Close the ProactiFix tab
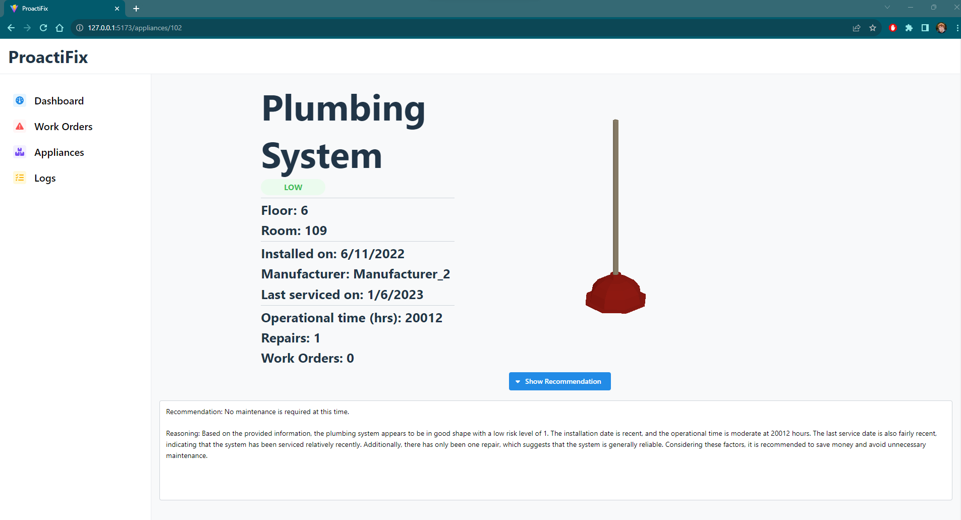Image resolution: width=961 pixels, height=520 pixels. [x=117, y=9]
